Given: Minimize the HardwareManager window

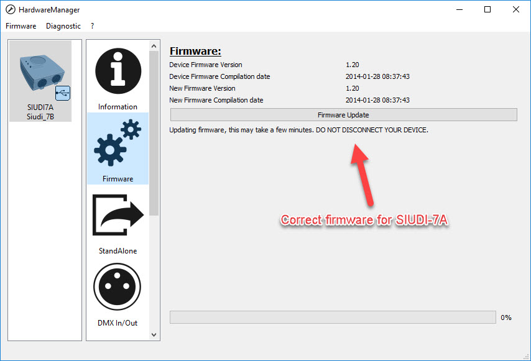Looking at the screenshot, I should coord(459,9).
